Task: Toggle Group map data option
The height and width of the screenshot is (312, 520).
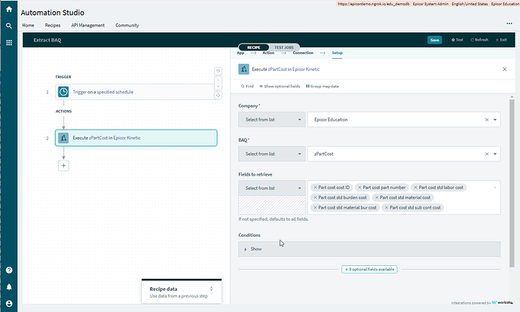Action: click(322, 86)
